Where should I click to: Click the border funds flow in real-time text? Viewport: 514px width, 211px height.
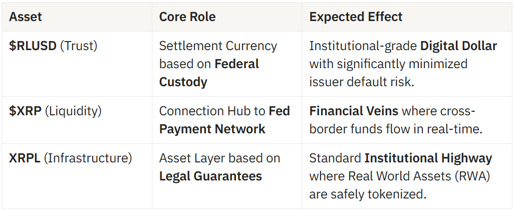pyautogui.click(x=396, y=129)
